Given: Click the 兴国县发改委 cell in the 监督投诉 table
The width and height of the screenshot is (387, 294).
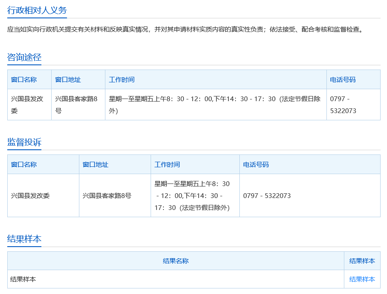Looking at the screenshot, I should point(30,195).
